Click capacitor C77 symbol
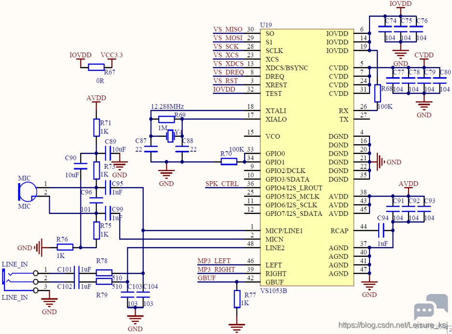Screen dimensions: 452x334 click(x=393, y=80)
